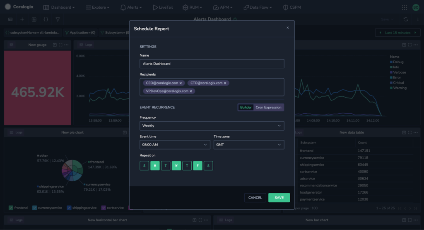Click the paymentservice table row
Image resolution: width=424 pixels, height=230 pixels.
tap(356, 199)
